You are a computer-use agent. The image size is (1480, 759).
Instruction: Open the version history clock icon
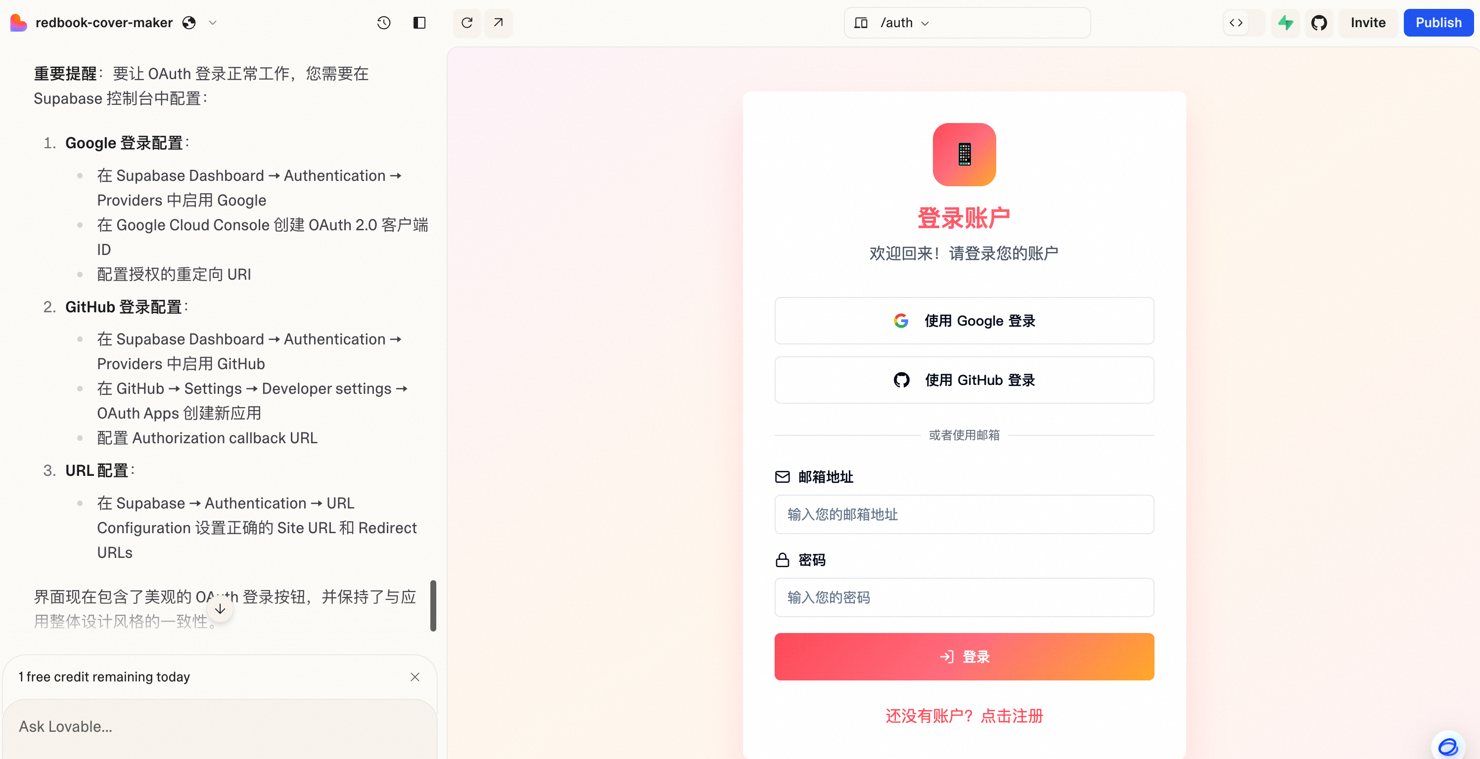(x=384, y=23)
